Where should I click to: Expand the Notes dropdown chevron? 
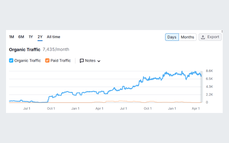99,61
